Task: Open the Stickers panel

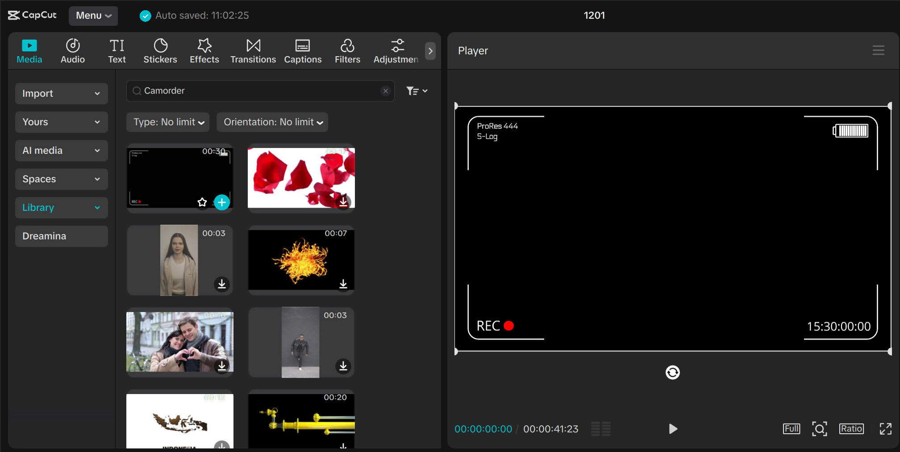Action: (160, 50)
